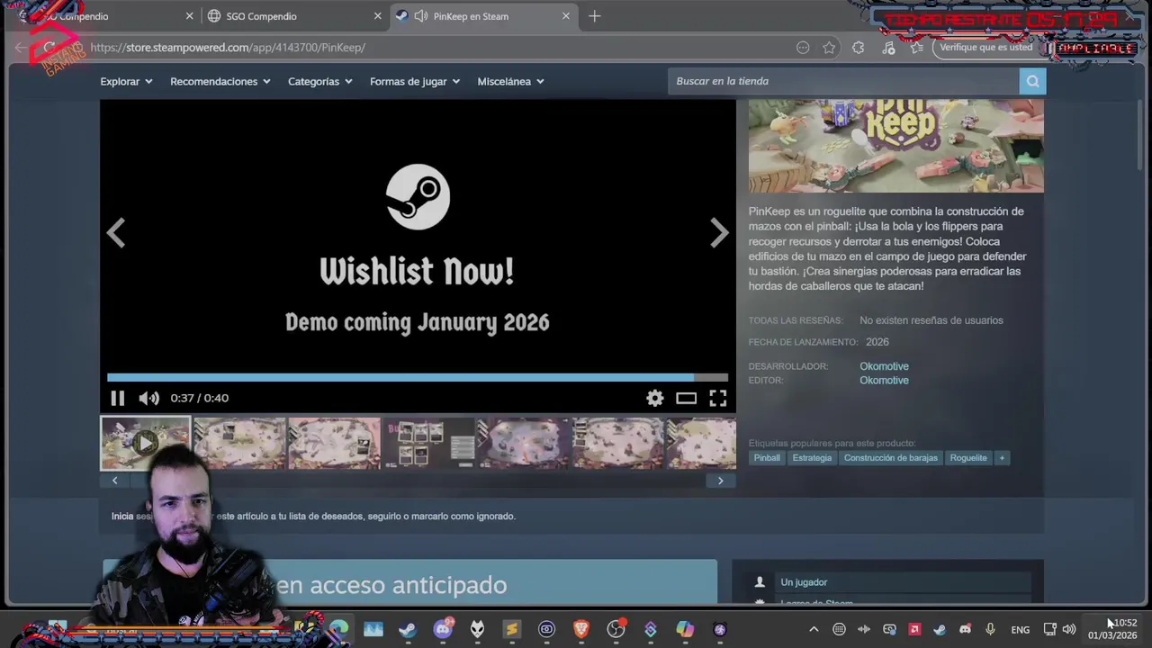Select the first video thumbnail with the play icon
The width and height of the screenshot is (1152, 648).
coord(145,443)
